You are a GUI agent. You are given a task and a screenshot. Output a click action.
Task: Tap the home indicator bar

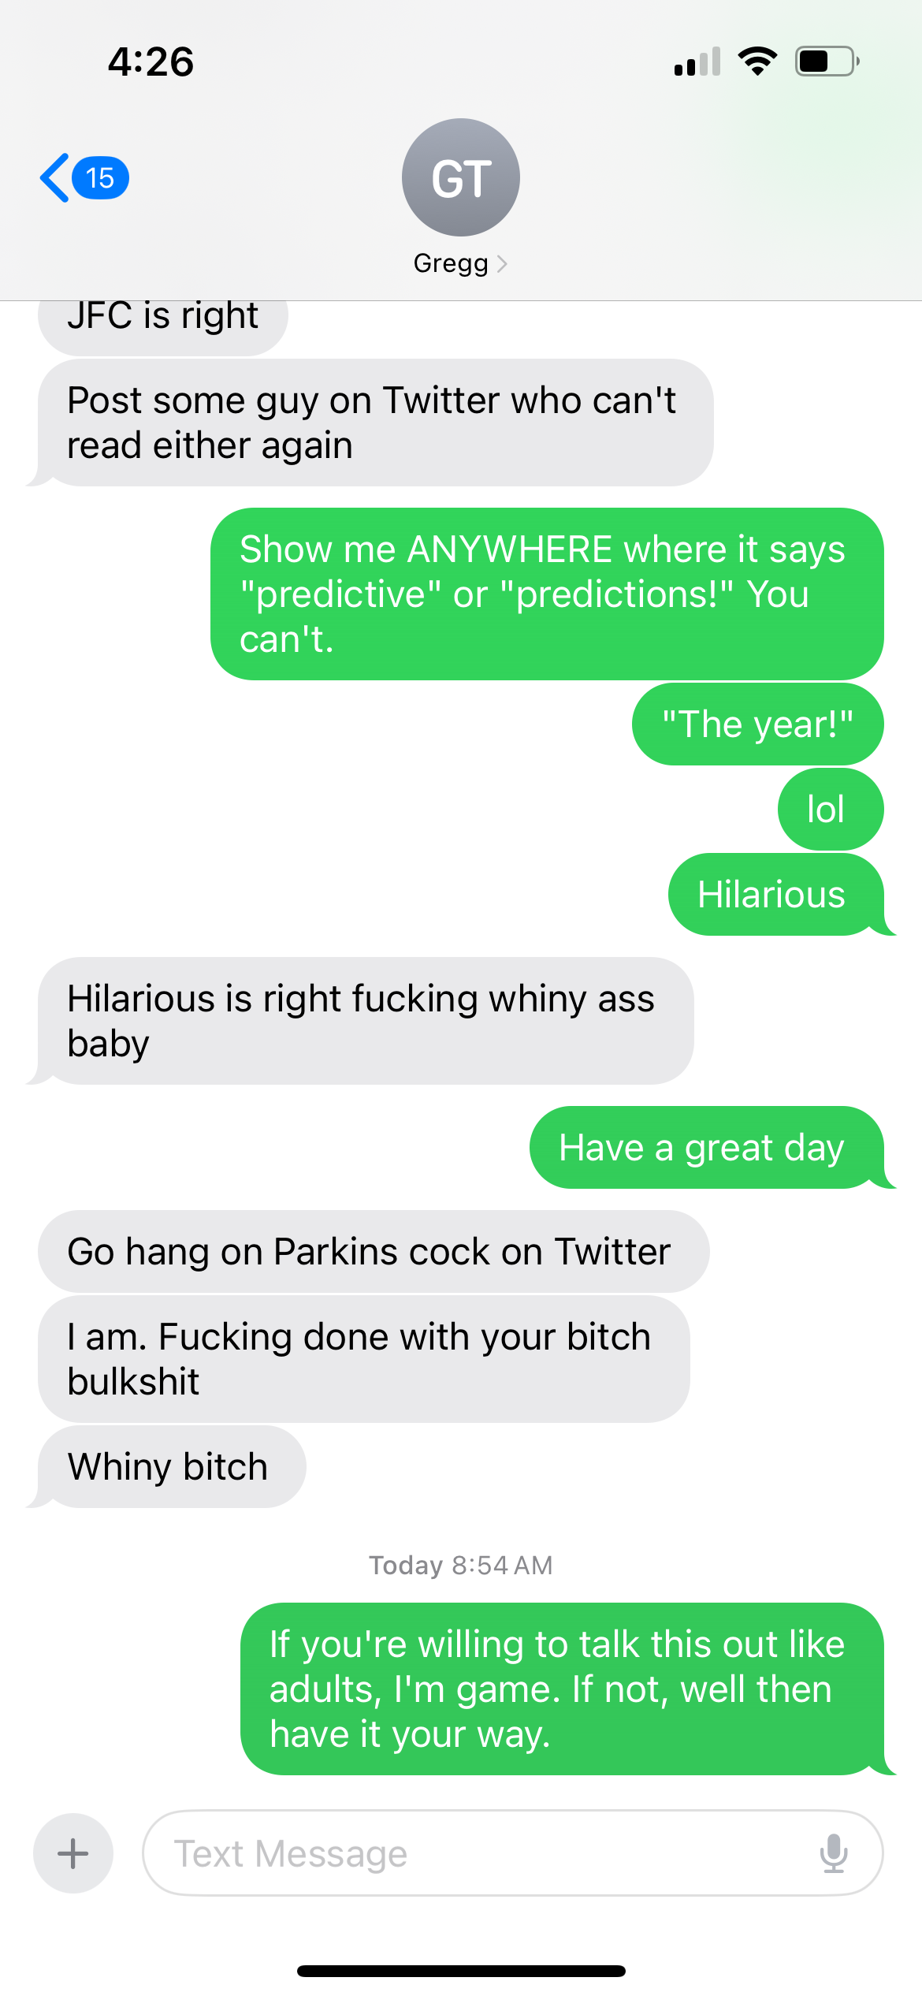461,1971
